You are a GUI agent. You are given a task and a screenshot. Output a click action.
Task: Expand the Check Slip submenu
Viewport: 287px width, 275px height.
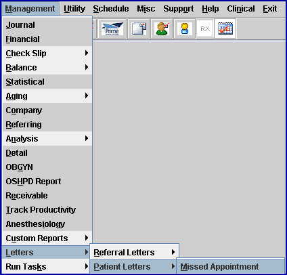click(x=47, y=54)
